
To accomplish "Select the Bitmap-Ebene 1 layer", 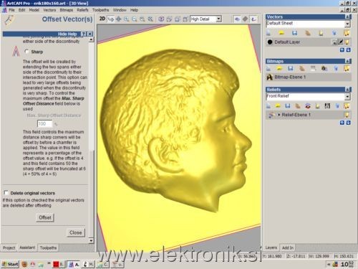I will tap(309, 77).
